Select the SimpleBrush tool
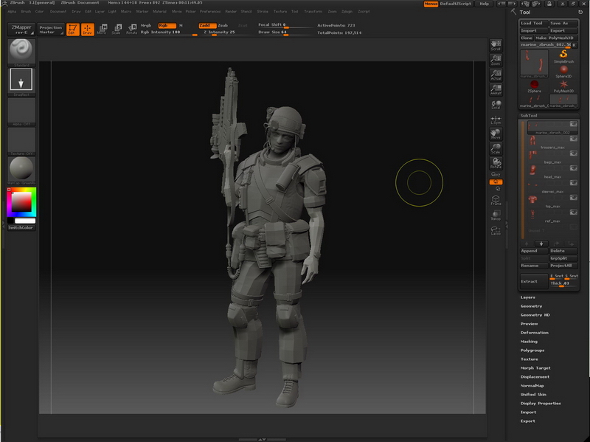The image size is (590, 442). point(563,57)
